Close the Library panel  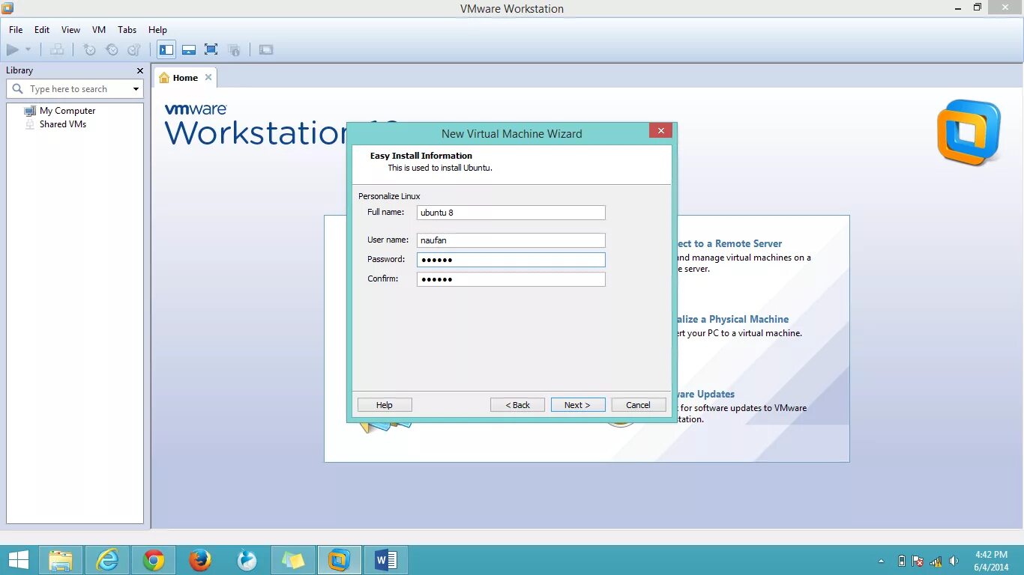pyautogui.click(x=139, y=70)
